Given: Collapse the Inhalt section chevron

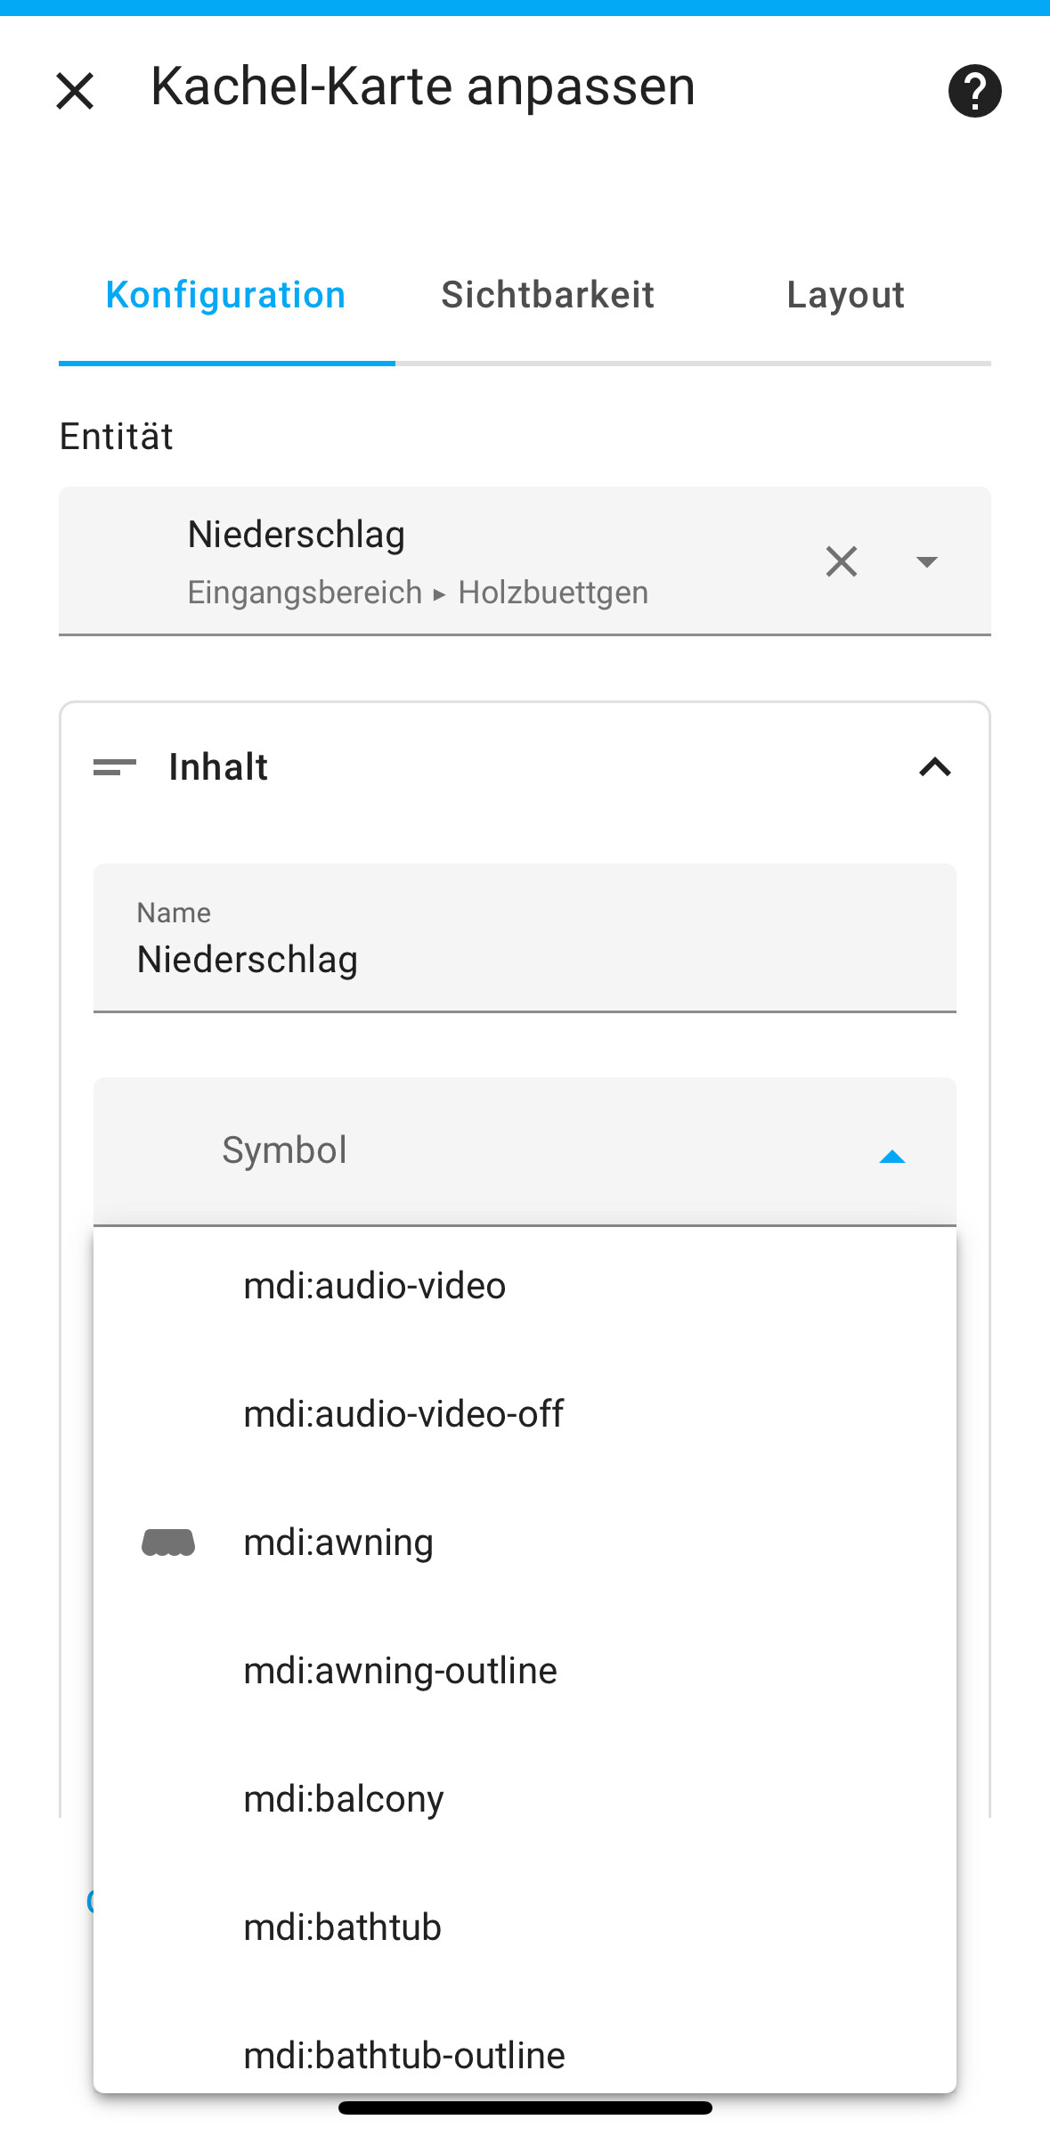Looking at the screenshot, I should coord(934,767).
